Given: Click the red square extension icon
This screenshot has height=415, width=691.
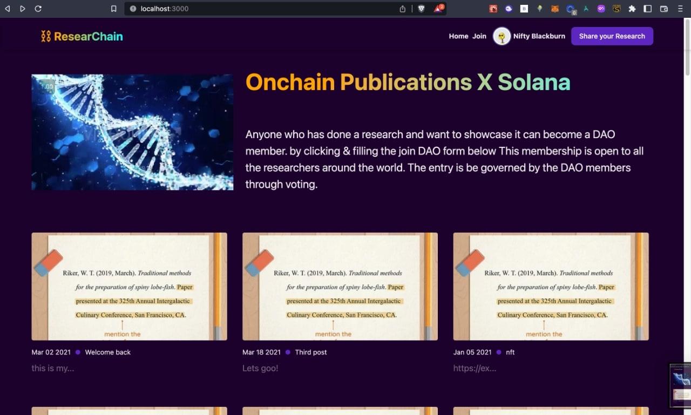Looking at the screenshot, I should tap(493, 9).
